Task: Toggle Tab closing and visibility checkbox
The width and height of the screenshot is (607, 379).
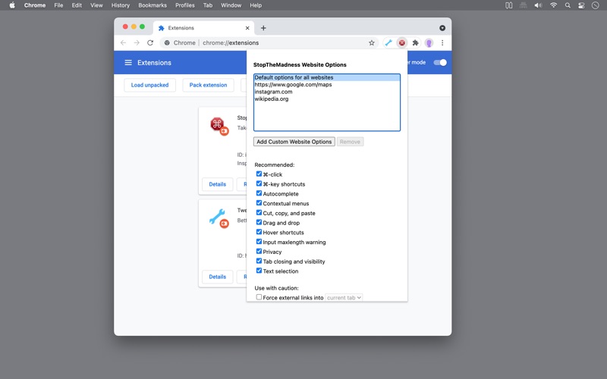Action: [x=259, y=261]
